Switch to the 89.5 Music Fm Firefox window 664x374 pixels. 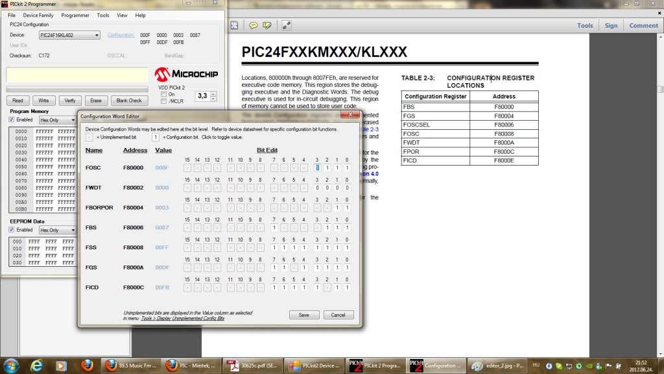coord(131,366)
